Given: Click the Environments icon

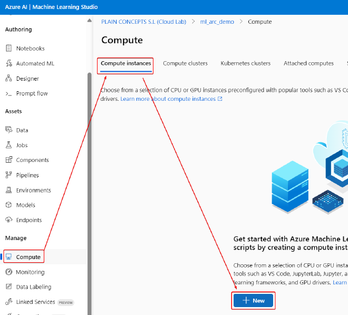Looking at the screenshot, I should click(8, 190).
